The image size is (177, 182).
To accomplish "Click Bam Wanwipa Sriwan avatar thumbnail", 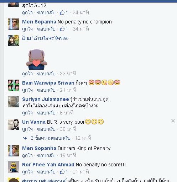I will click(x=14, y=85).
